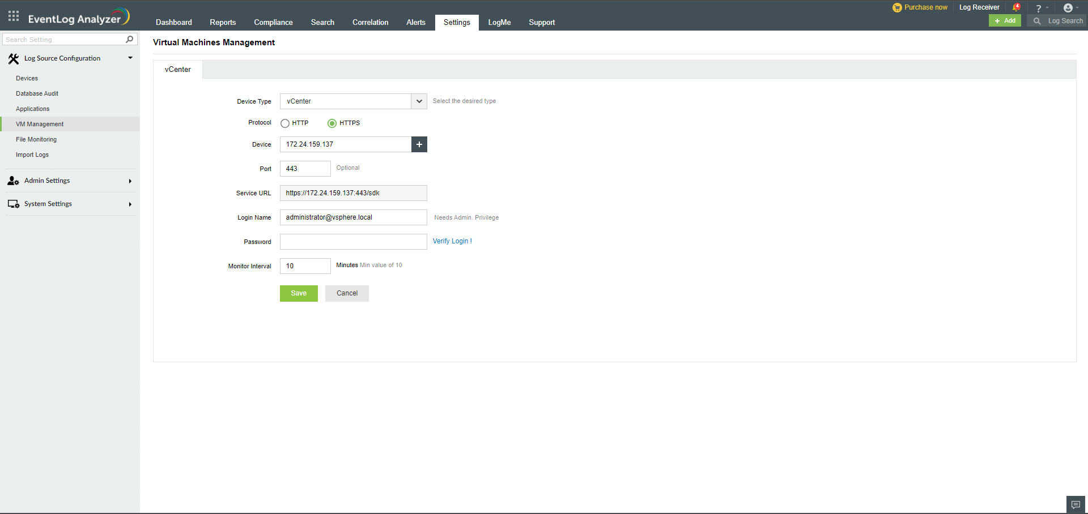Click the help question mark icon
This screenshot has height=514, width=1088.
point(1039,7)
